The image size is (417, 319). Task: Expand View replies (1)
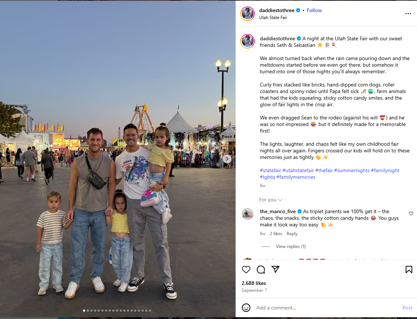click(x=291, y=246)
